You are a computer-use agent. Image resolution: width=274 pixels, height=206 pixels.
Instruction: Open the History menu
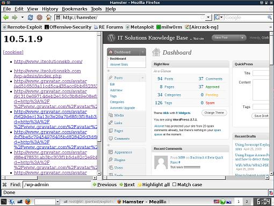tap(50, 9)
